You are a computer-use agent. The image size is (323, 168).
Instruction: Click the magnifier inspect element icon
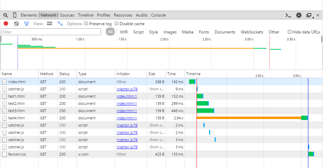click(x=6, y=15)
